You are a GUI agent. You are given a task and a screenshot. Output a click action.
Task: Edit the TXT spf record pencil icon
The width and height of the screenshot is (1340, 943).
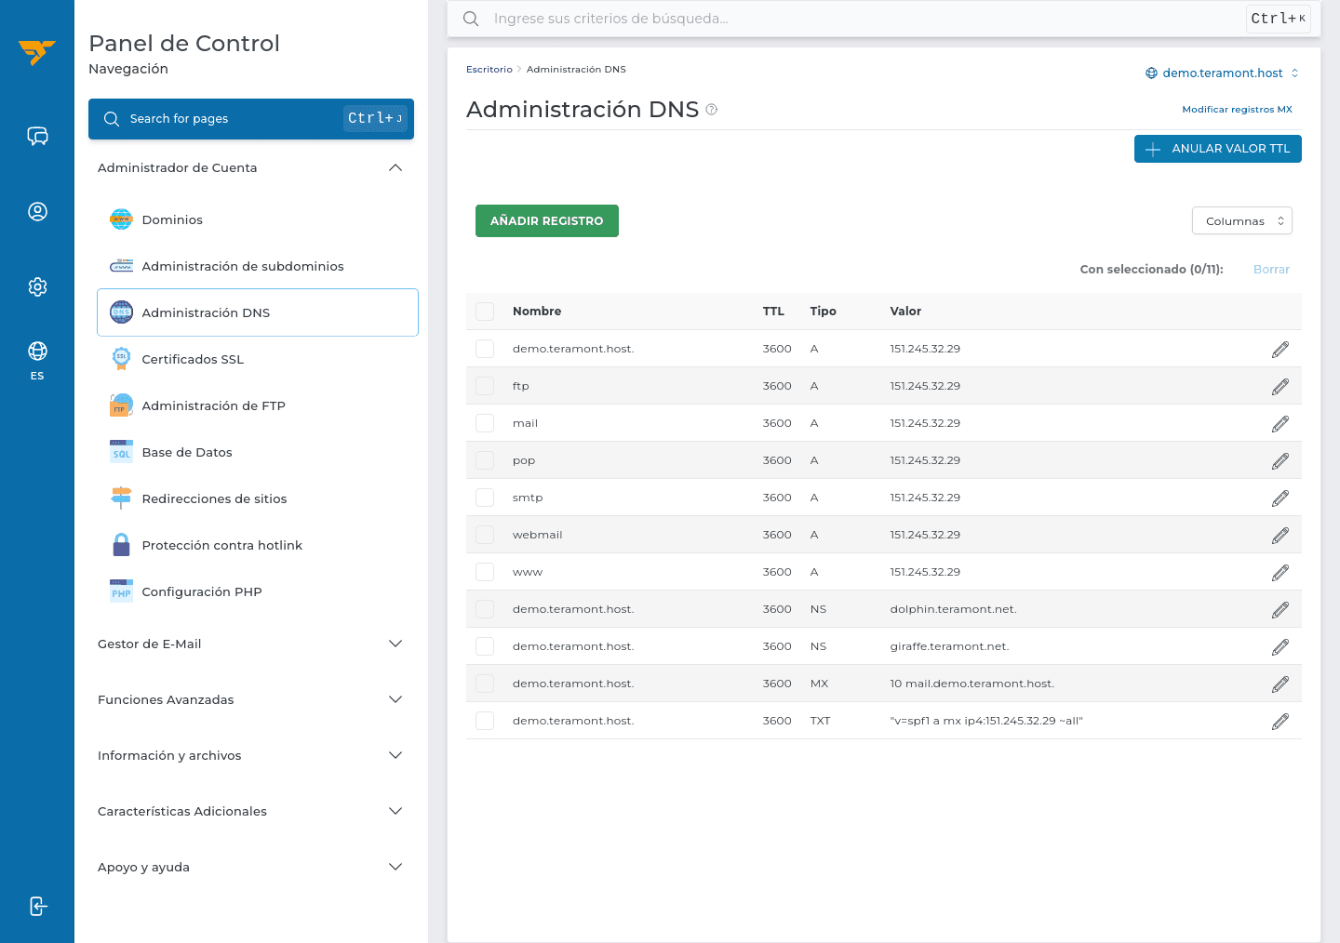coord(1280,721)
